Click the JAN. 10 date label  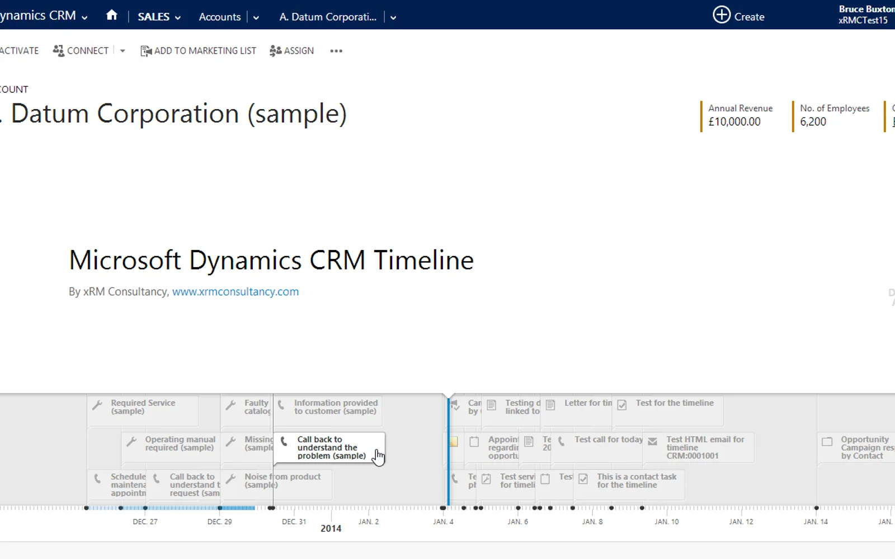(x=666, y=522)
